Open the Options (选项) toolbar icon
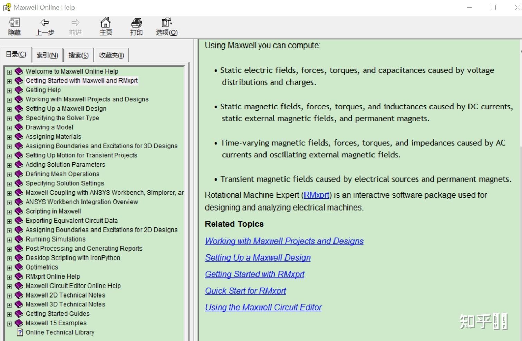This screenshot has width=522, height=341. click(x=167, y=22)
